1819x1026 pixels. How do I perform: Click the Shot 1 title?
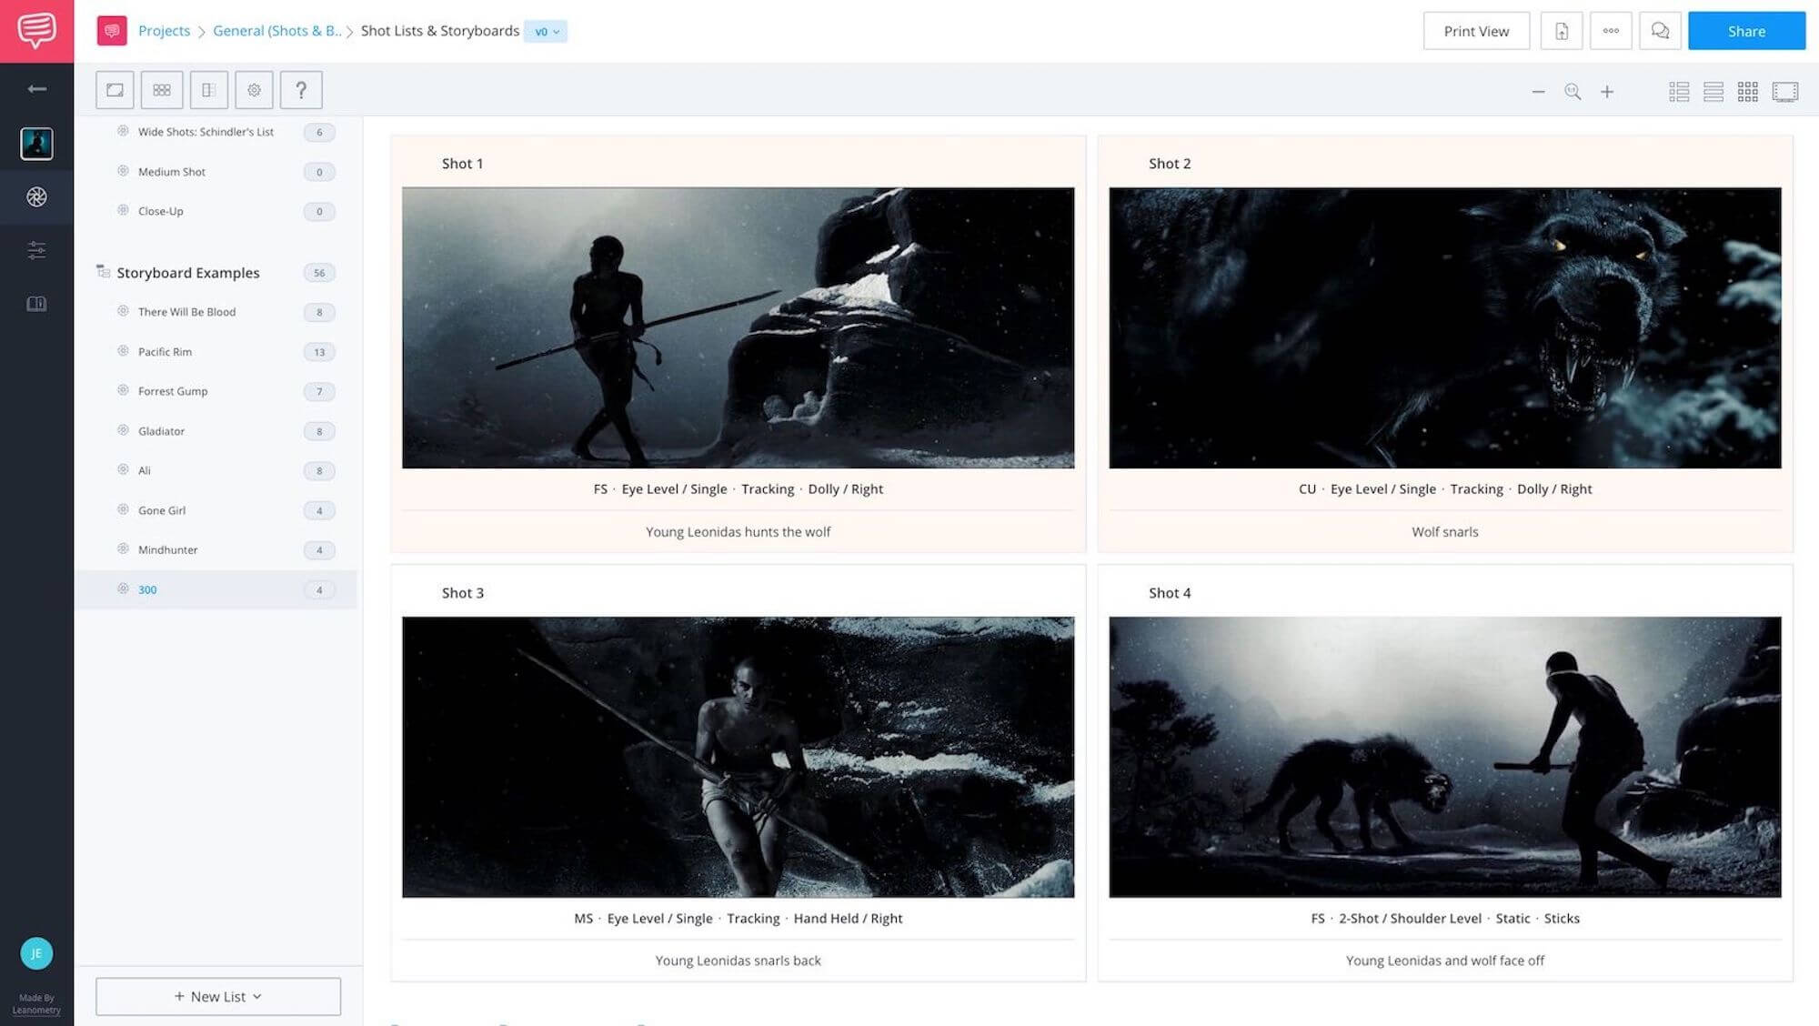pyautogui.click(x=462, y=164)
